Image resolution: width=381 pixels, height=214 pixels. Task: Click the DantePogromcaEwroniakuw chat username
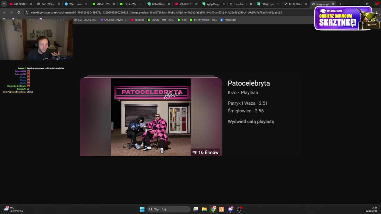coord(14,92)
